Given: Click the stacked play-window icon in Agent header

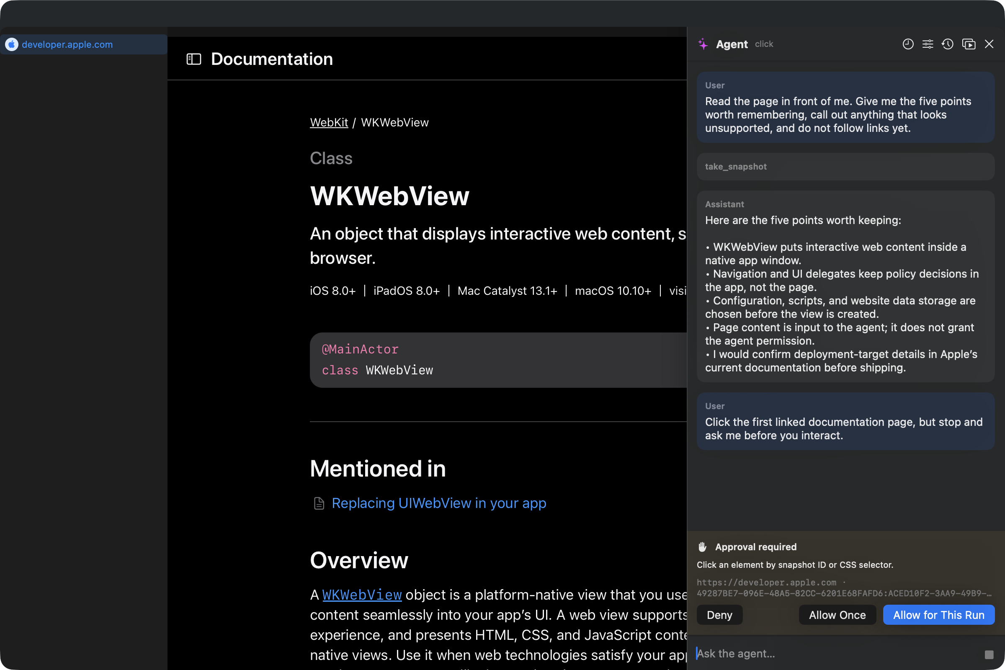Looking at the screenshot, I should coord(969,44).
